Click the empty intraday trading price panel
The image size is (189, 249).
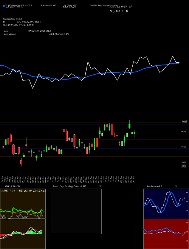76,211
